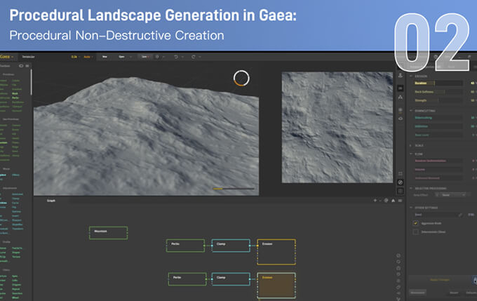Click the list view icon beside Toolbox
This screenshot has width=477, height=301.
point(27,66)
